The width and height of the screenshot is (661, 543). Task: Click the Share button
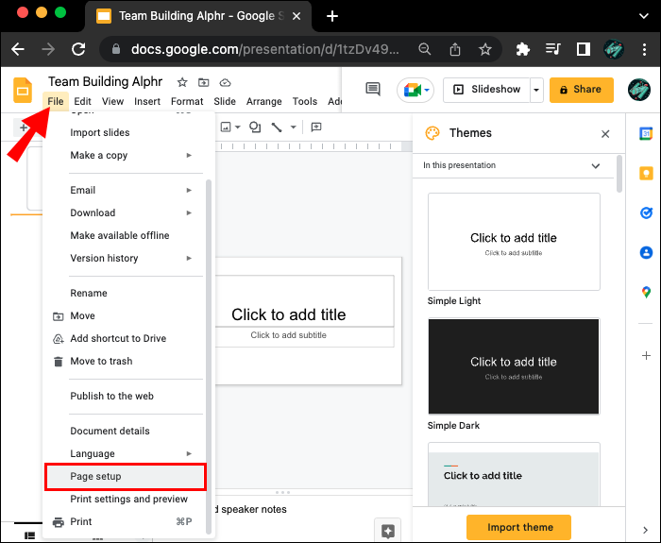[581, 90]
